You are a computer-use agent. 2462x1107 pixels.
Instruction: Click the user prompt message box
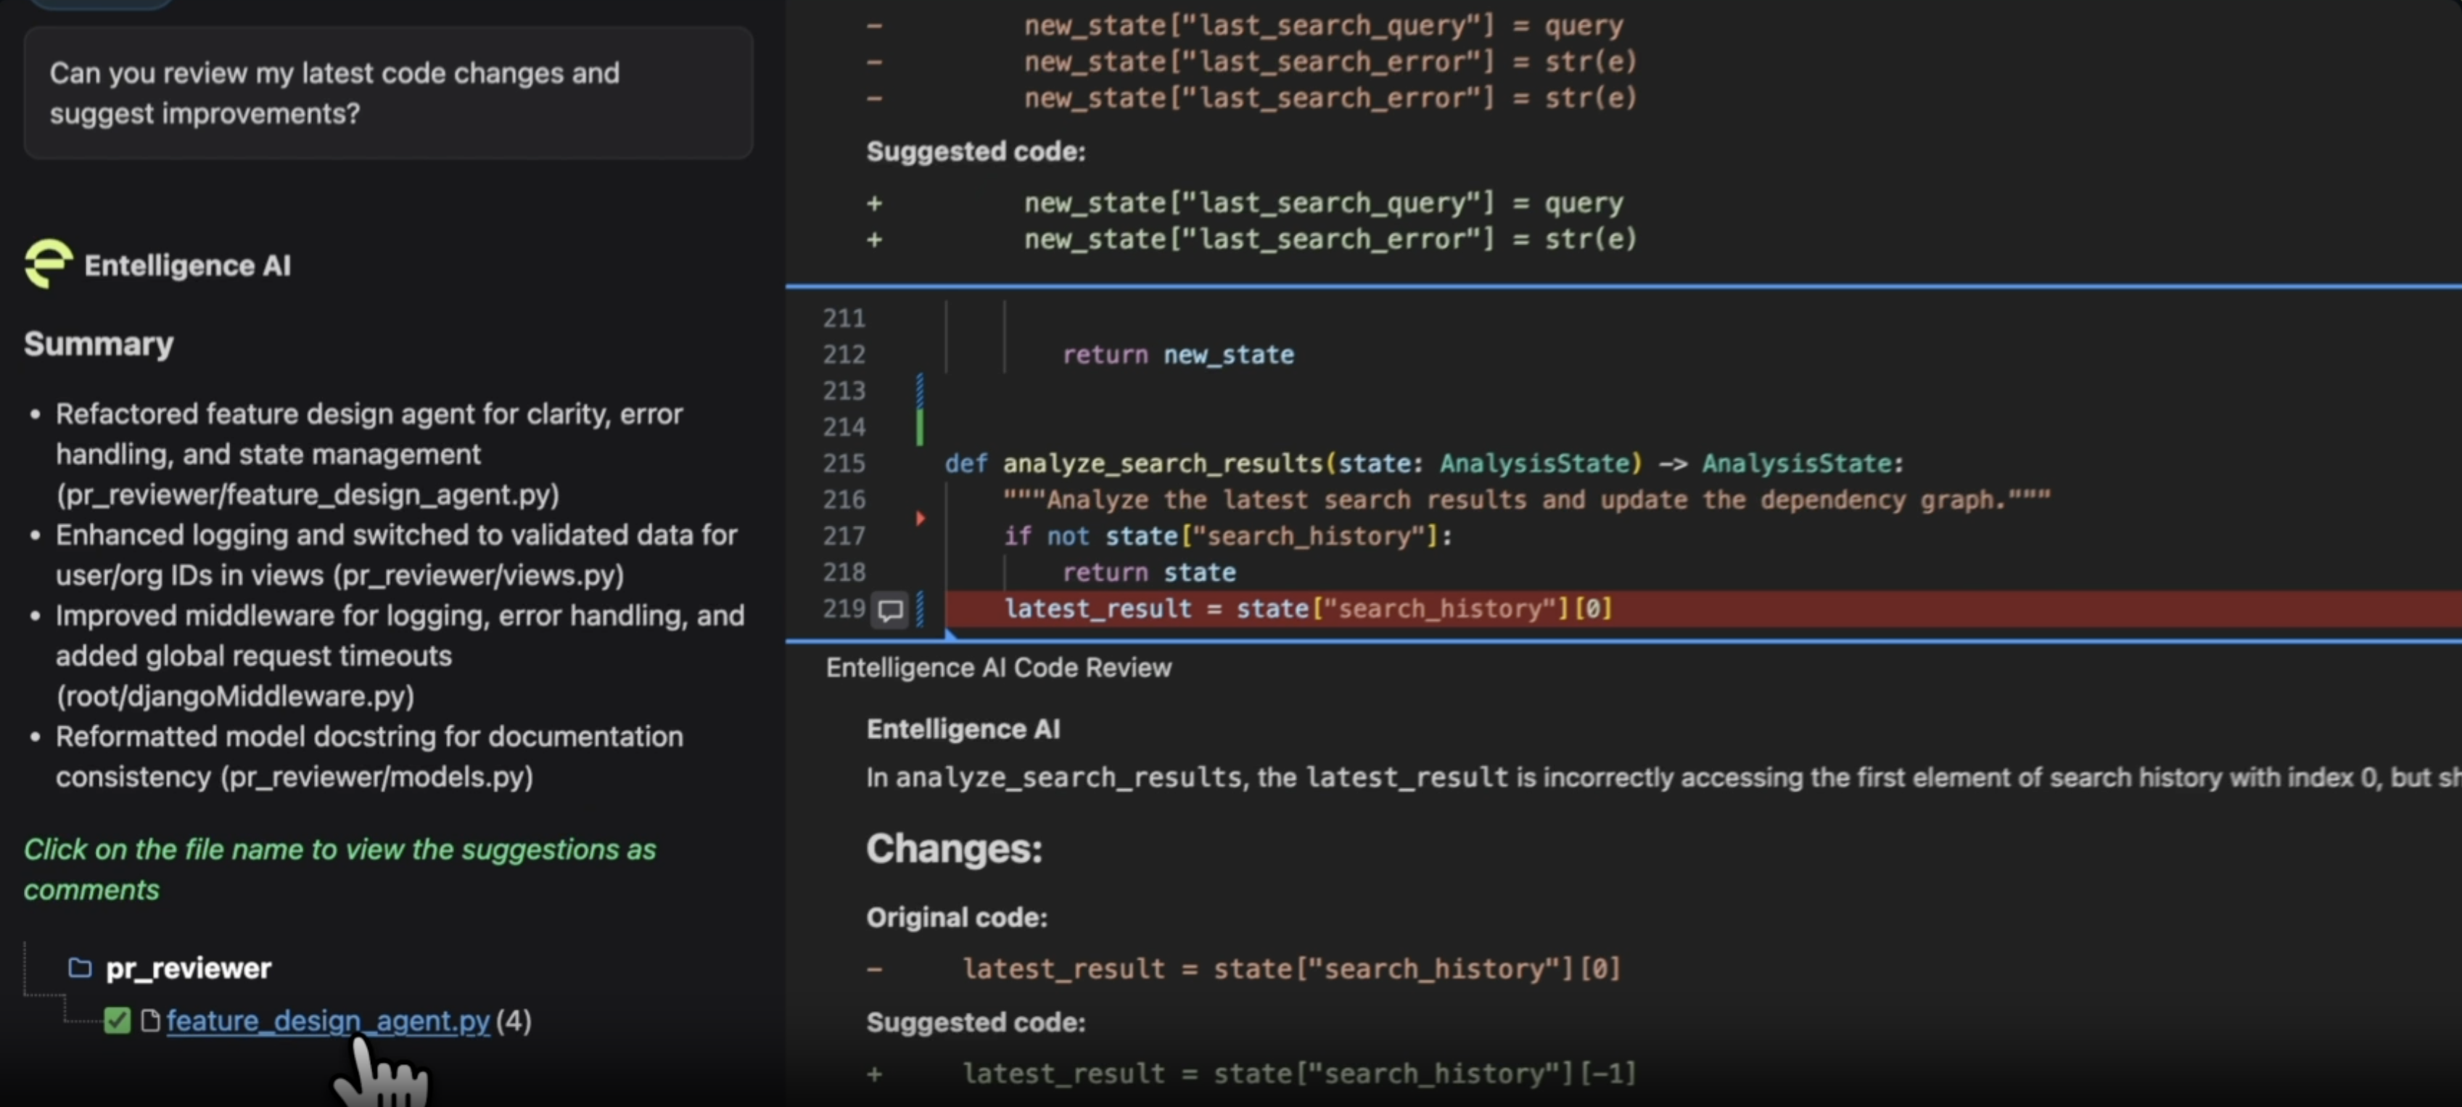[x=388, y=93]
